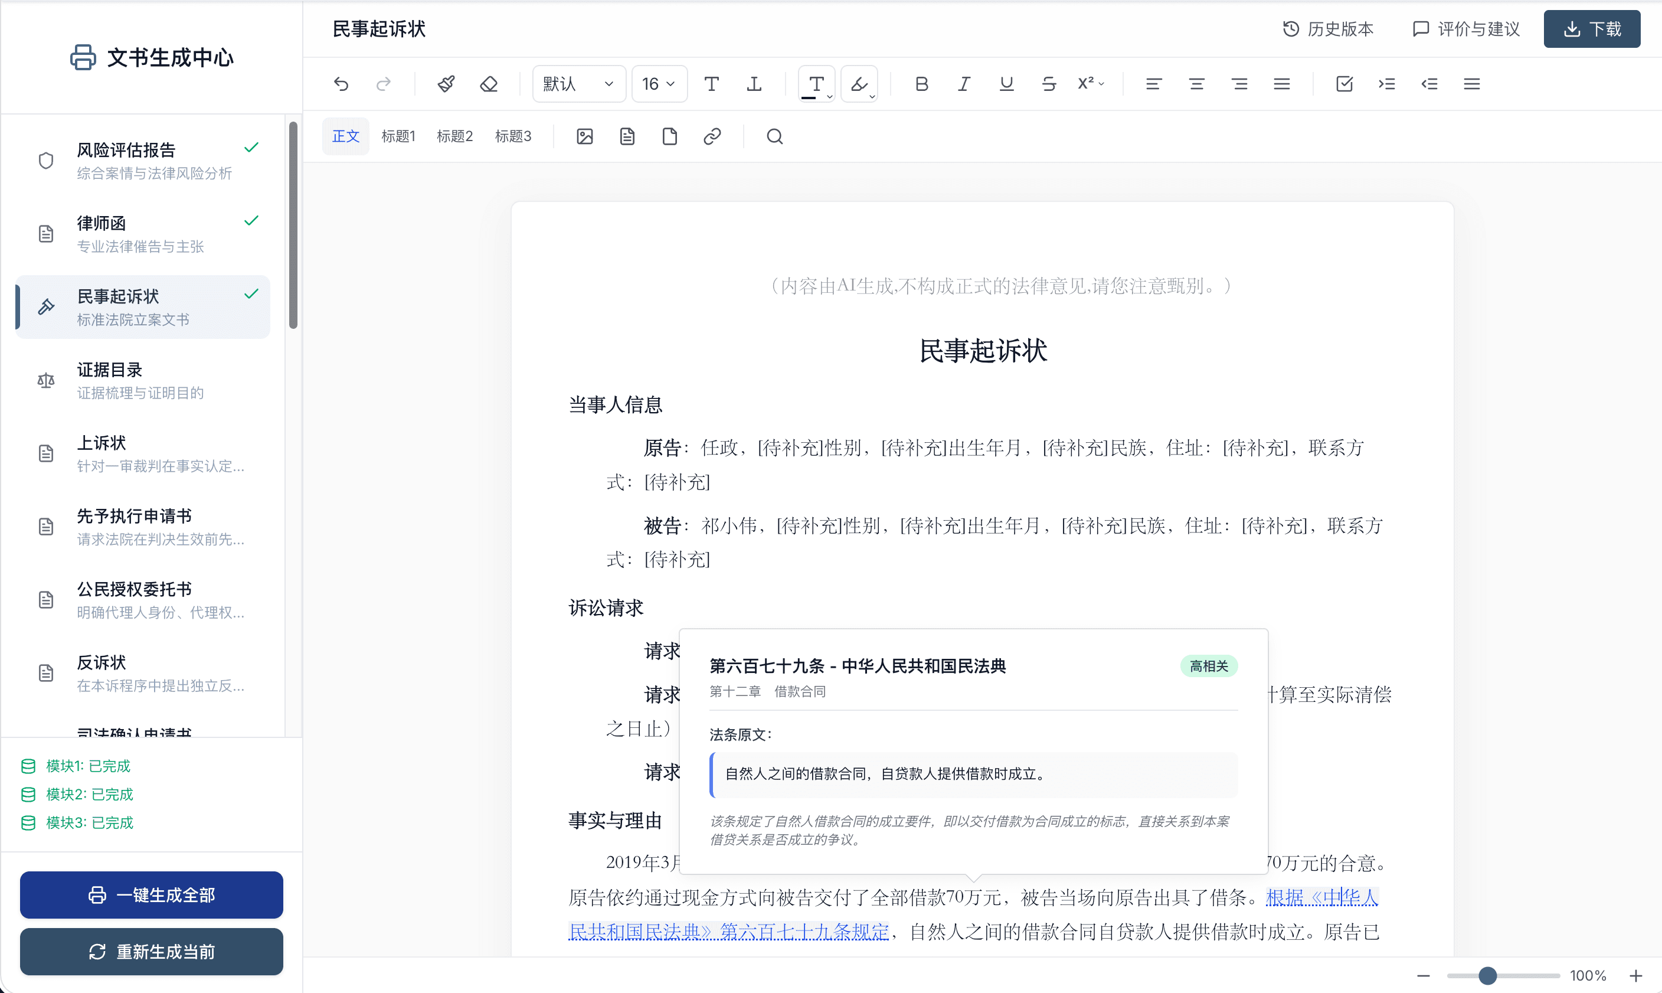Click the scales icon beside 证据目录

pos(45,381)
